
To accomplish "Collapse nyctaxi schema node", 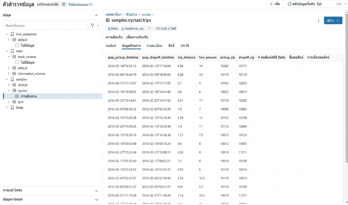I will (9, 91).
